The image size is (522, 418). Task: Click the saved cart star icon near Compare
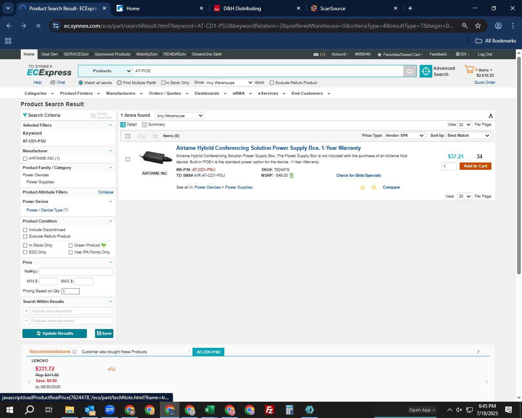pos(374,187)
